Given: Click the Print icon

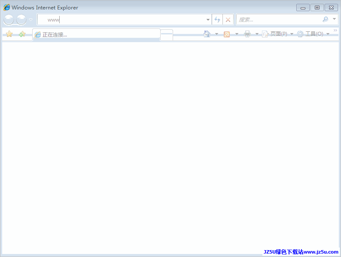Looking at the screenshot, I should click(247, 34).
